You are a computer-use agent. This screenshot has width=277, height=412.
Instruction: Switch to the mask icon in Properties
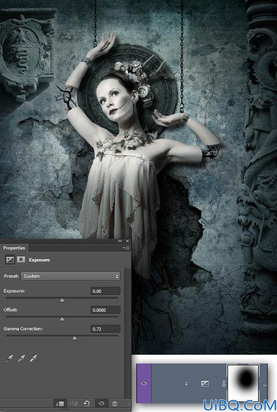21,260
